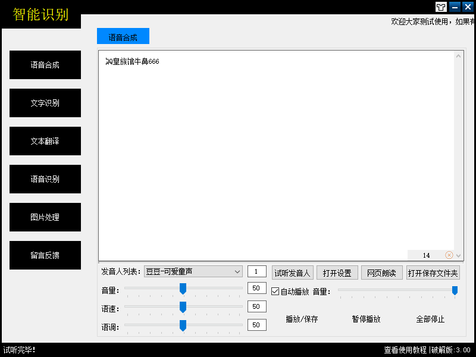Click the speaker number field showing 1
Image resolution: width=476 pixels, height=357 pixels.
[257, 271]
